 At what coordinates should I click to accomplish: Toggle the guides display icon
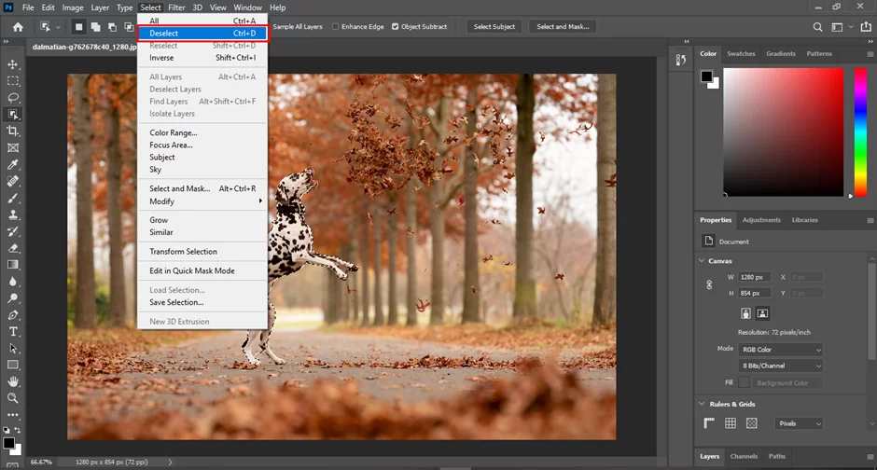coord(752,423)
